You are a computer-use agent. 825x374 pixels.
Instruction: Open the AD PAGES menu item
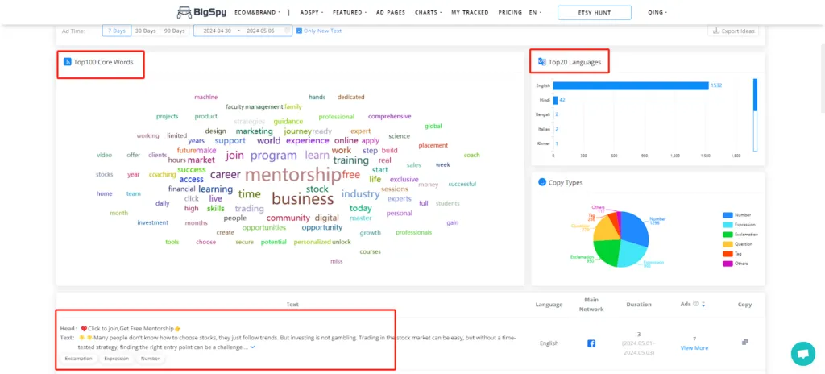(x=389, y=13)
